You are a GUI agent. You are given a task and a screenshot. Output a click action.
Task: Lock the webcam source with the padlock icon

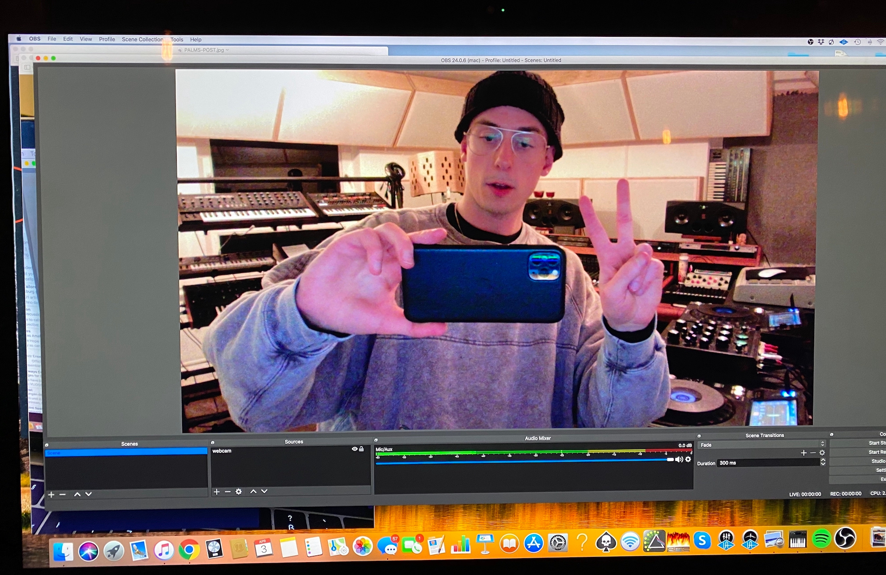click(x=361, y=449)
